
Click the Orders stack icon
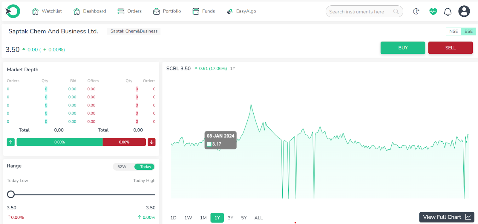tap(121, 11)
